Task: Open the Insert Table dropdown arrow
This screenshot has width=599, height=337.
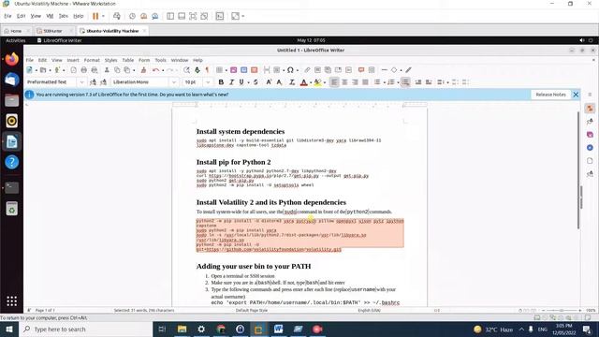Action: [x=226, y=70]
